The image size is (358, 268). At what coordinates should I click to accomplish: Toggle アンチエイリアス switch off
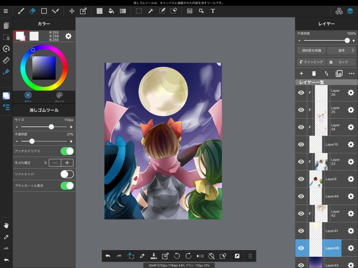pos(67,151)
